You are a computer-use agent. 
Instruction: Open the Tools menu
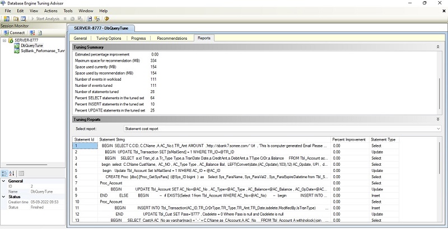coord(68,11)
